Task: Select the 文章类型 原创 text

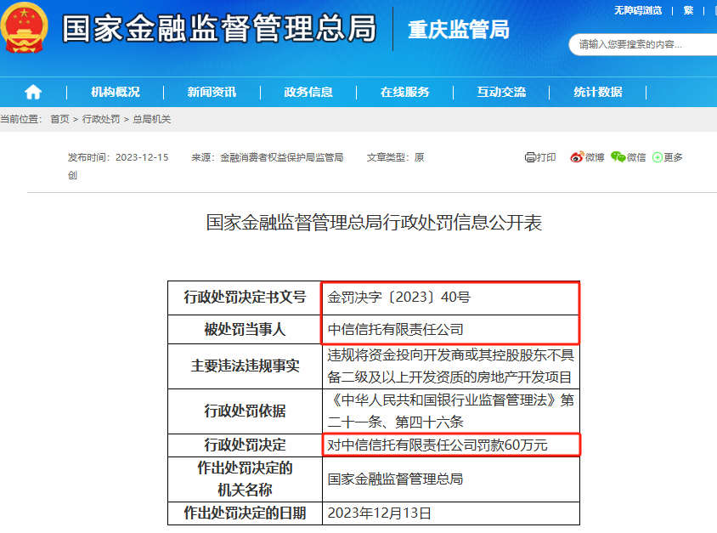Action: click(395, 157)
